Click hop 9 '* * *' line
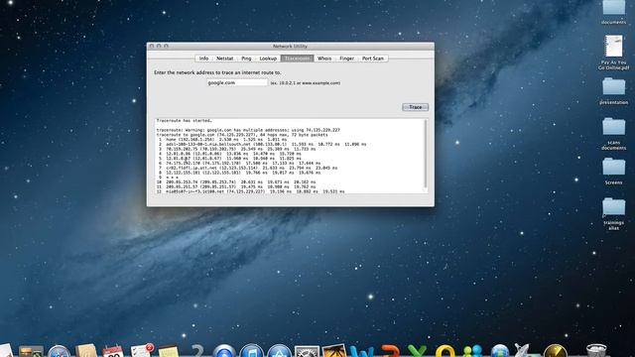Image resolution: width=635 pixels, height=357 pixels. click(169, 178)
